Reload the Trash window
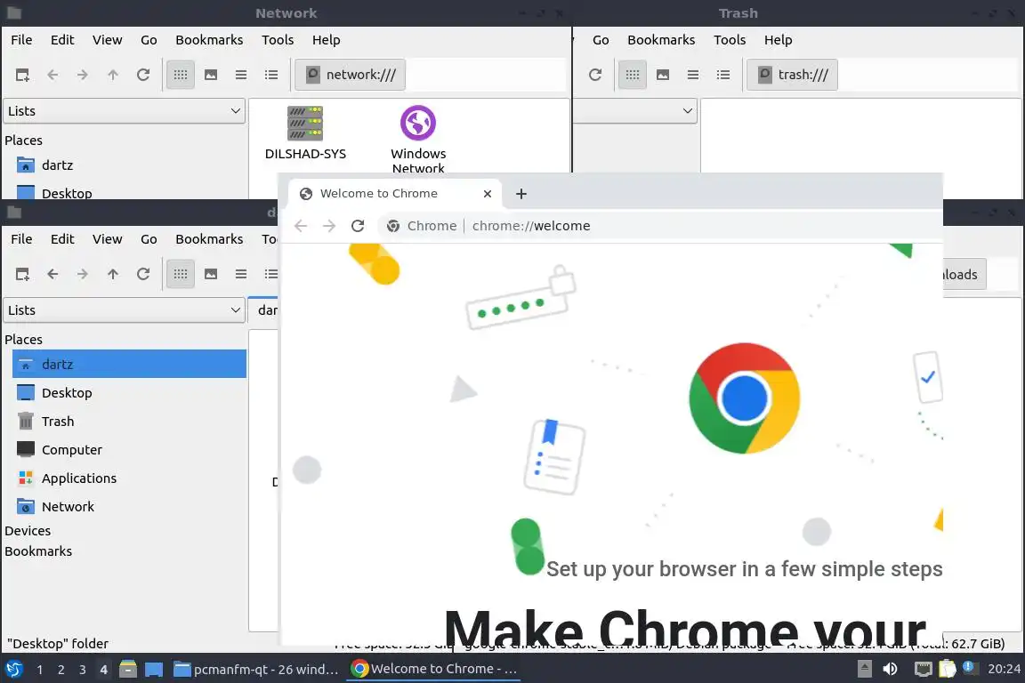Viewport: 1025px width, 683px height. pyautogui.click(x=595, y=75)
